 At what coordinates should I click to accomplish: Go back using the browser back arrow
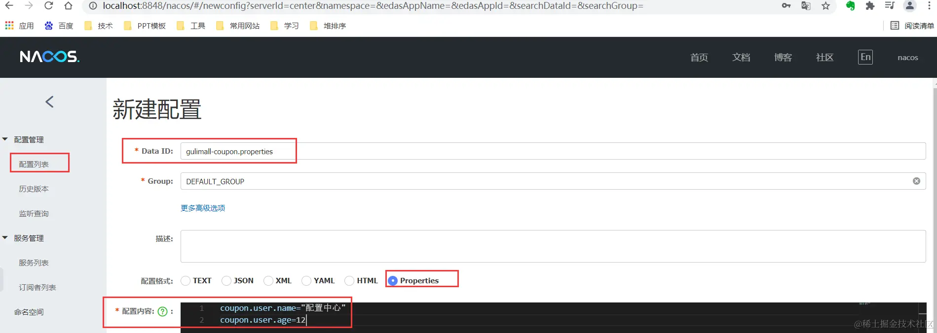coord(9,5)
